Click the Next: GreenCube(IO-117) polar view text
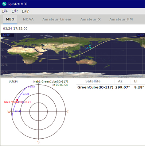The height and width of the screenshot is (146, 145). point(51,81)
